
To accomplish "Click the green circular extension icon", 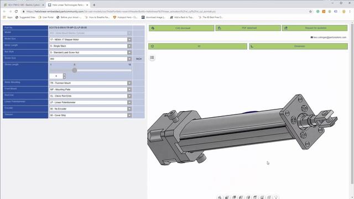I will (x=317, y=11).
